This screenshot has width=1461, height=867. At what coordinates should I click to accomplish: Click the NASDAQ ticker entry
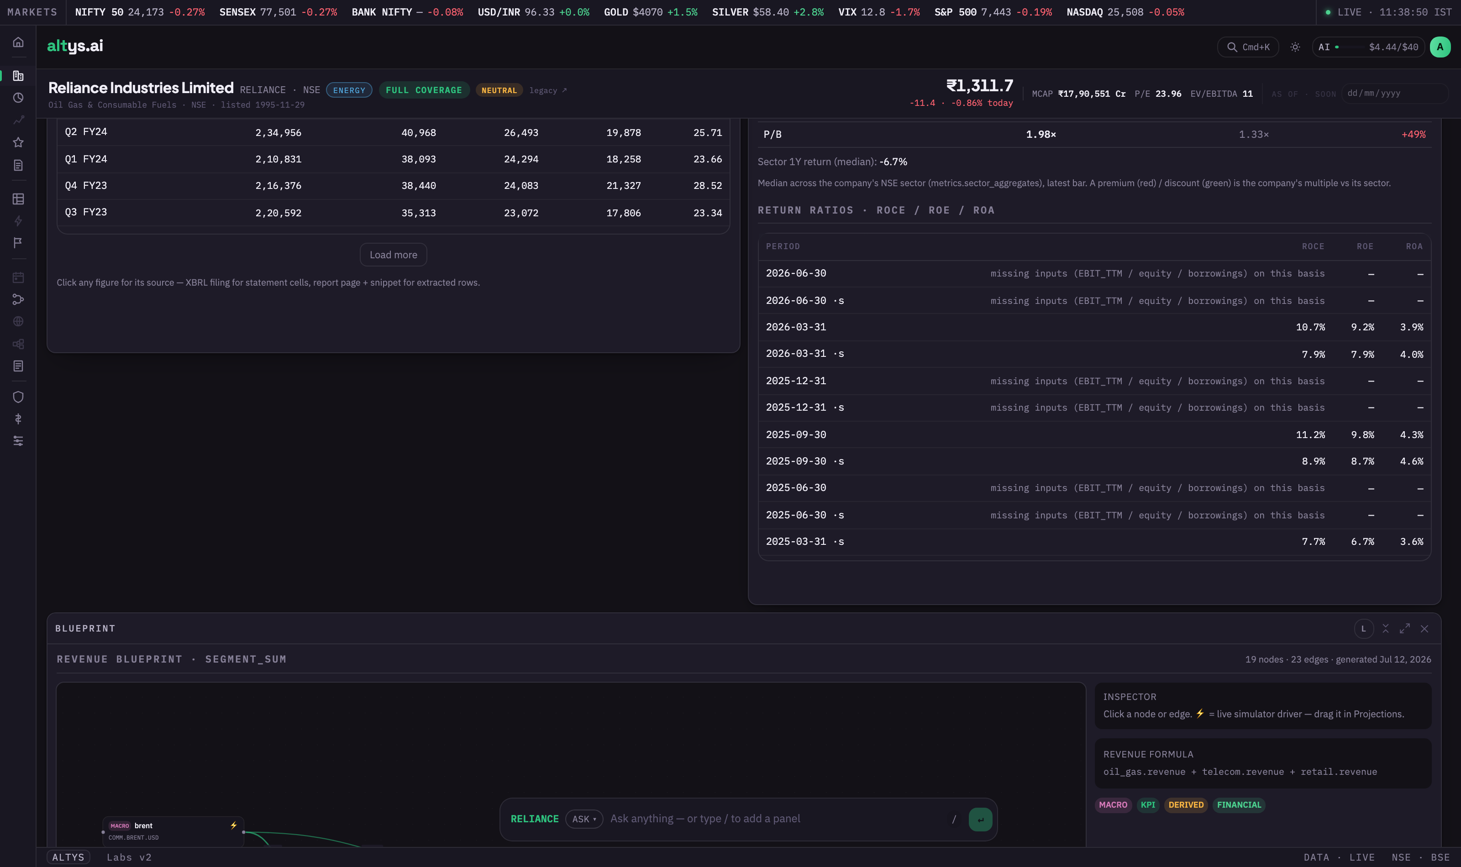point(1125,12)
